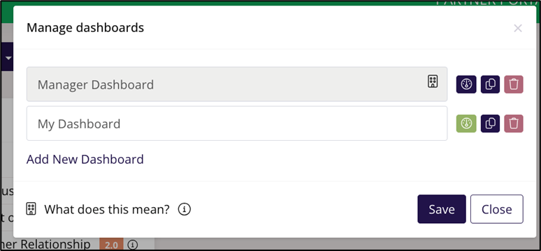This screenshot has width=541, height=251.
Task: Delete the Manager Dashboard via trash icon
Action: [x=514, y=84]
